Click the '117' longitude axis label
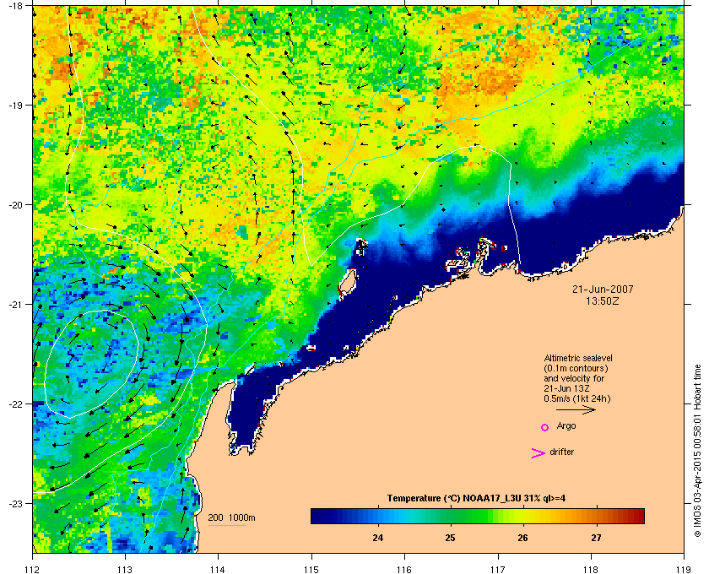The height and width of the screenshot is (574, 709). coord(498,570)
